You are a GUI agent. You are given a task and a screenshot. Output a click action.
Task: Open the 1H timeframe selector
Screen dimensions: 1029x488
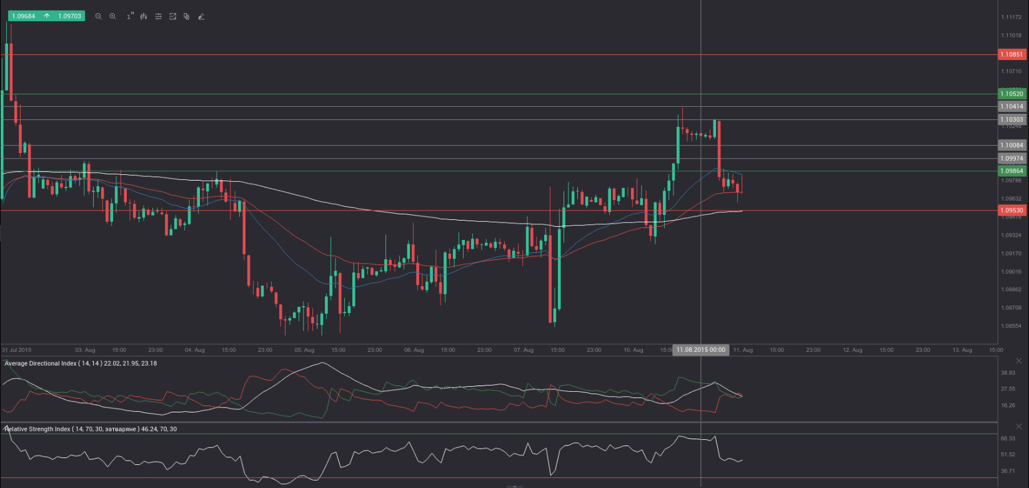tap(129, 16)
